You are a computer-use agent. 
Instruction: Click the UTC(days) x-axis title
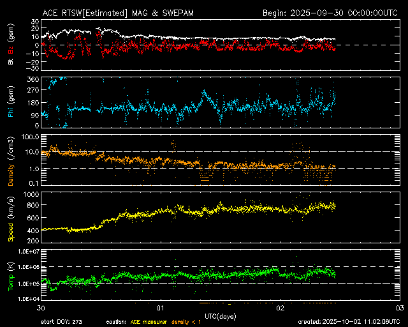tap(220, 316)
